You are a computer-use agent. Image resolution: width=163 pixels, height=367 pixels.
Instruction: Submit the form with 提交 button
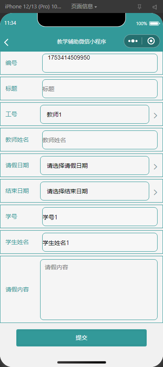81,338
